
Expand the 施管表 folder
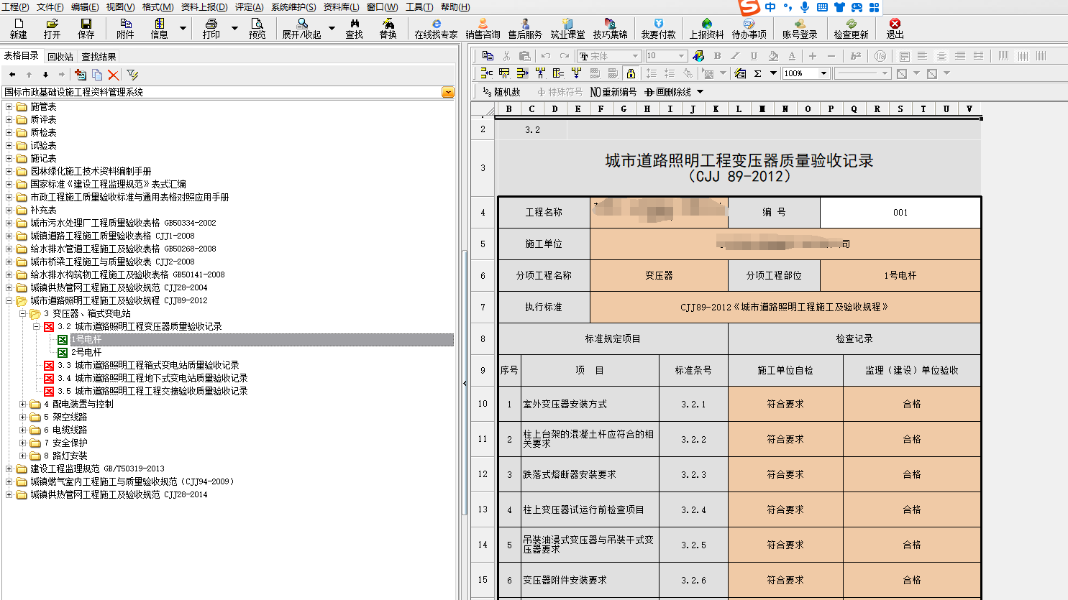point(9,106)
